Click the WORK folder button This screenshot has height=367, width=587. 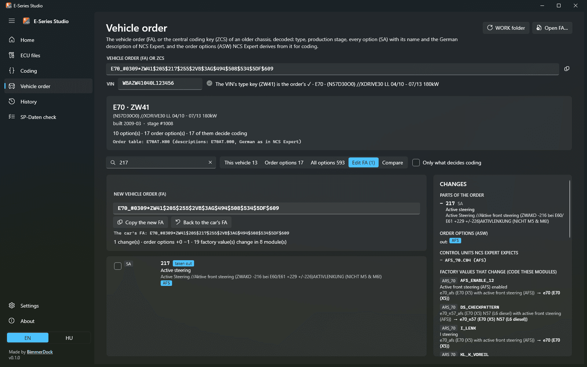(506, 28)
